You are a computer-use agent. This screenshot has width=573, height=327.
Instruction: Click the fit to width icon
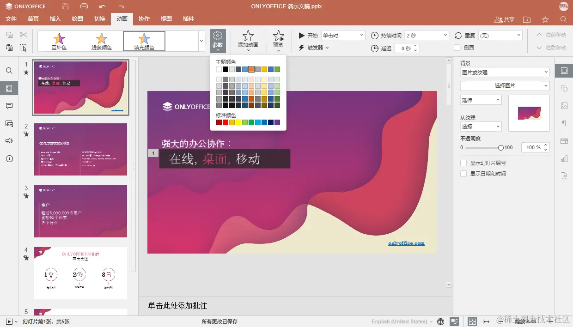point(487,321)
